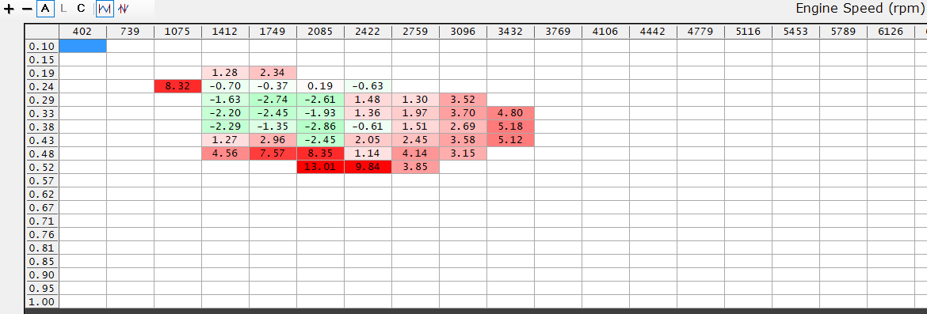Click the cell showing 4.80
927x314 pixels.
[510, 113]
